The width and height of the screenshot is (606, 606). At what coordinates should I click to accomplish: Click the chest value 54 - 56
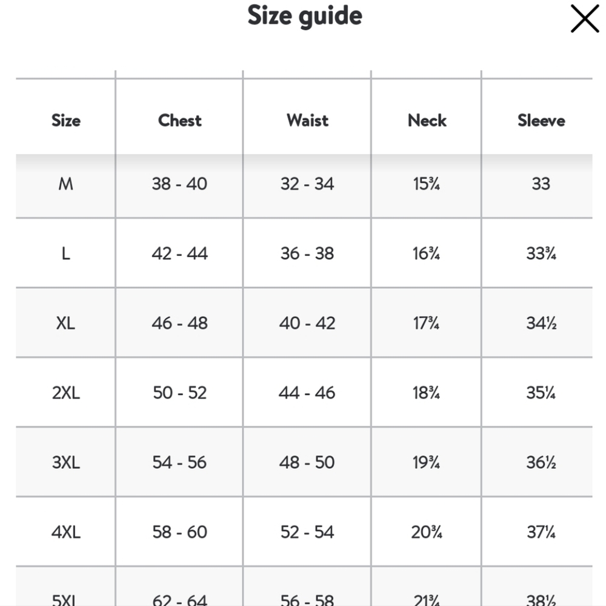click(179, 462)
